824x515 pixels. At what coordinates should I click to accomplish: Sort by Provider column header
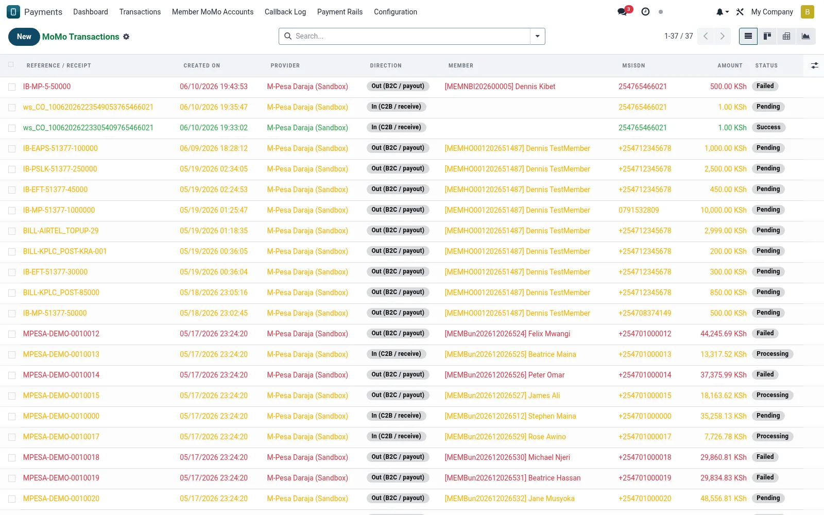pos(285,66)
